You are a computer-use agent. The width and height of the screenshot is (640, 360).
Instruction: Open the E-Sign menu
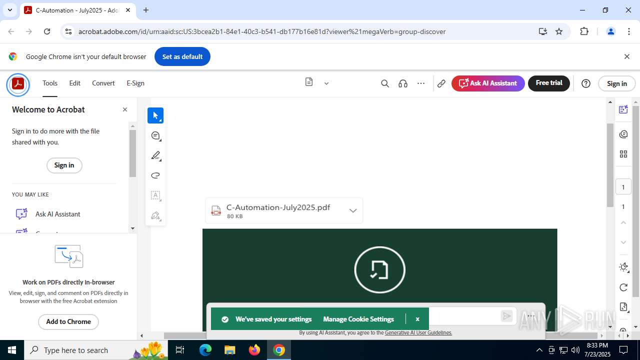[x=135, y=83]
